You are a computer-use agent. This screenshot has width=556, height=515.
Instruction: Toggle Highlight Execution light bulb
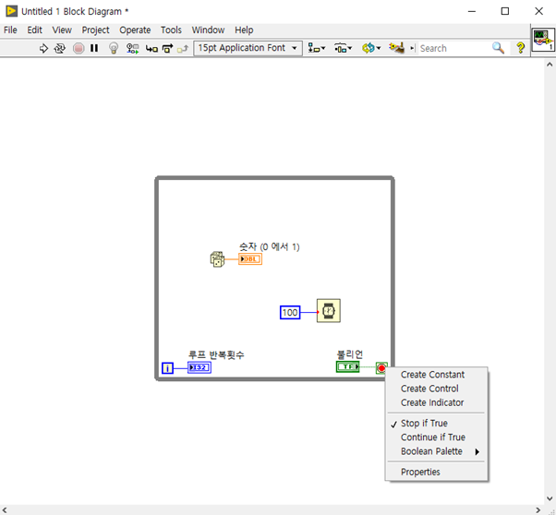coord(114,48)
